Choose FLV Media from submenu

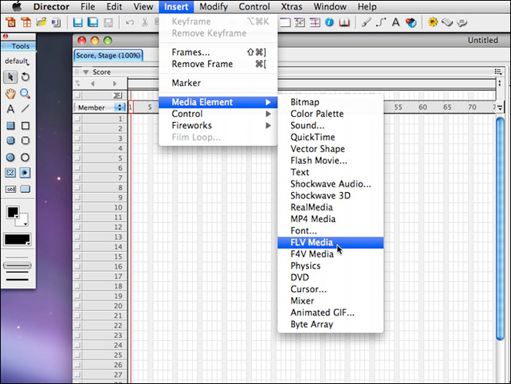click(x=330, y=243)
